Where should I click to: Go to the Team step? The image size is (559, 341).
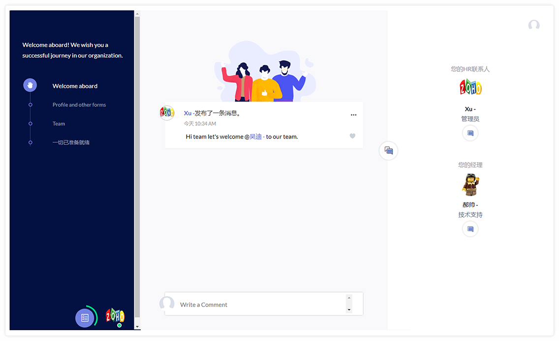click(59, 124)
